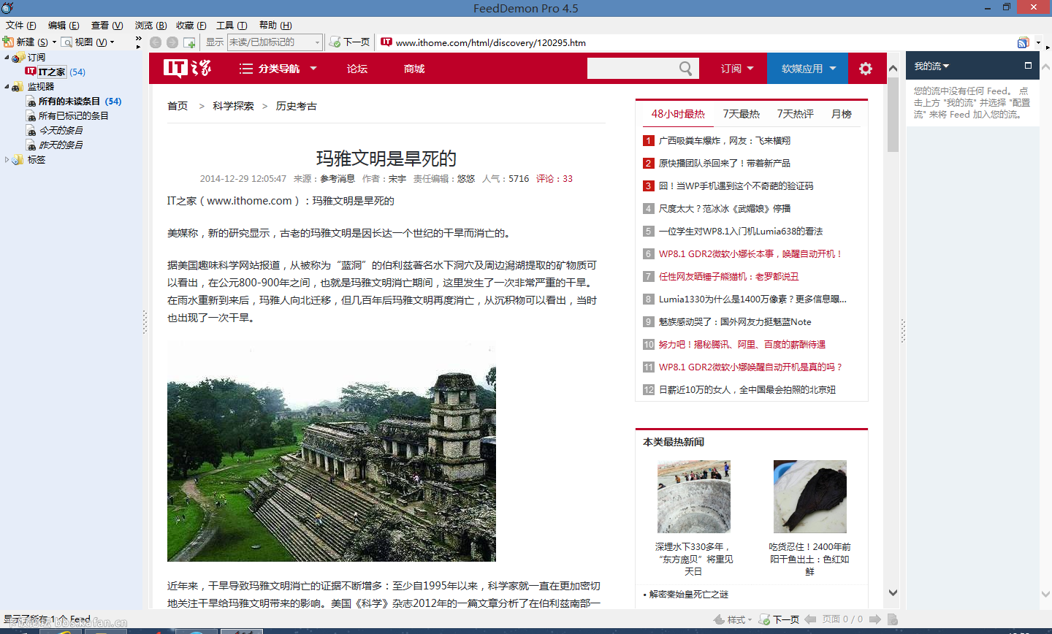Screen dimensions: 1052x634
Task: Click the 吃货忍住 dried fish thumbnail
Action: [810, 497]
